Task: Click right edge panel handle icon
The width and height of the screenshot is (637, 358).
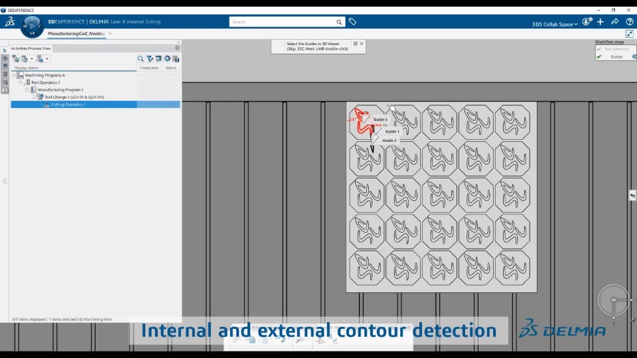Action: [x=632, y=196]
